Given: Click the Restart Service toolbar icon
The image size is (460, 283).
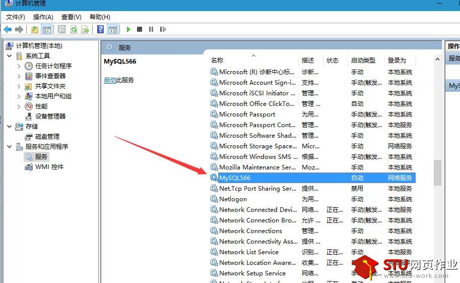Looking at the screenshot, I should click(x=162, y=29).
